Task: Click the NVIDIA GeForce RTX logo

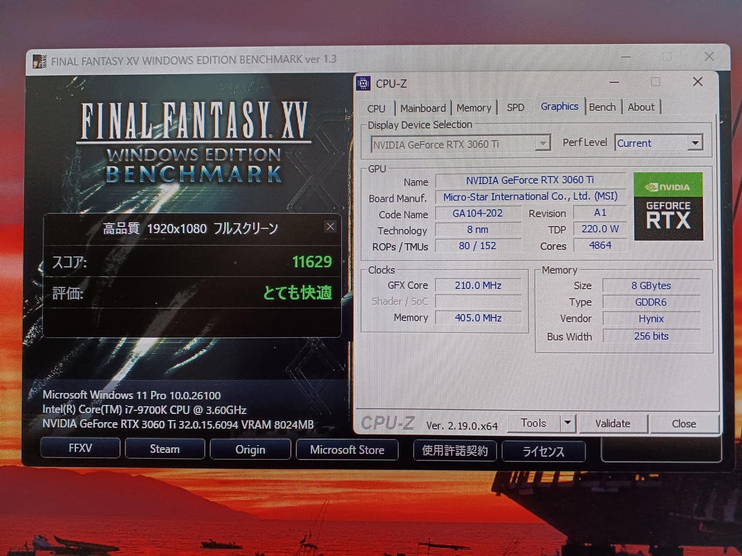Action: click(x=668, y=206)
